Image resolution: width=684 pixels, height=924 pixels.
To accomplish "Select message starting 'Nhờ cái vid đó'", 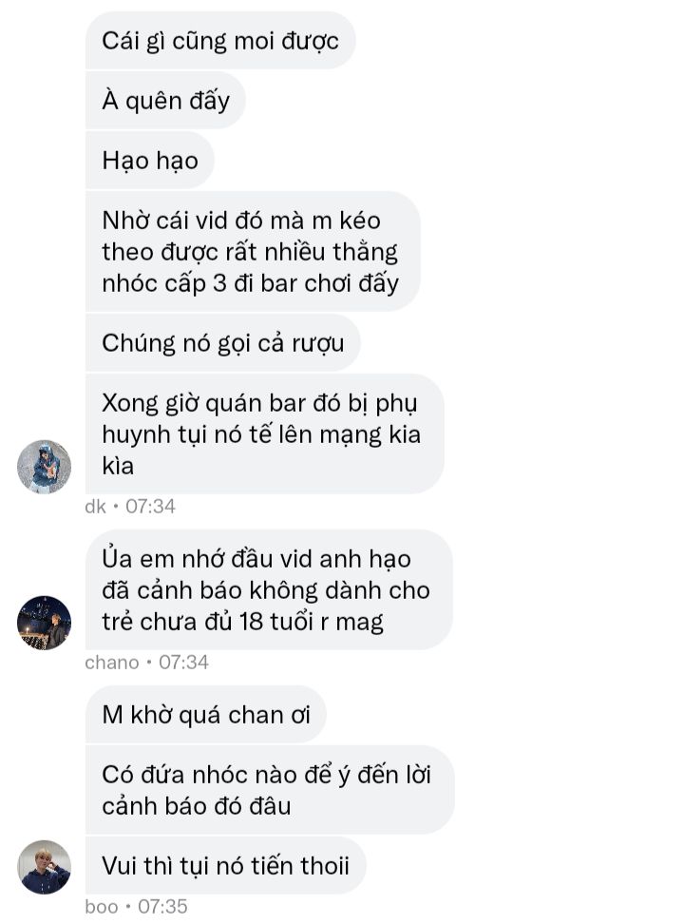I will [x=253, y=251].
